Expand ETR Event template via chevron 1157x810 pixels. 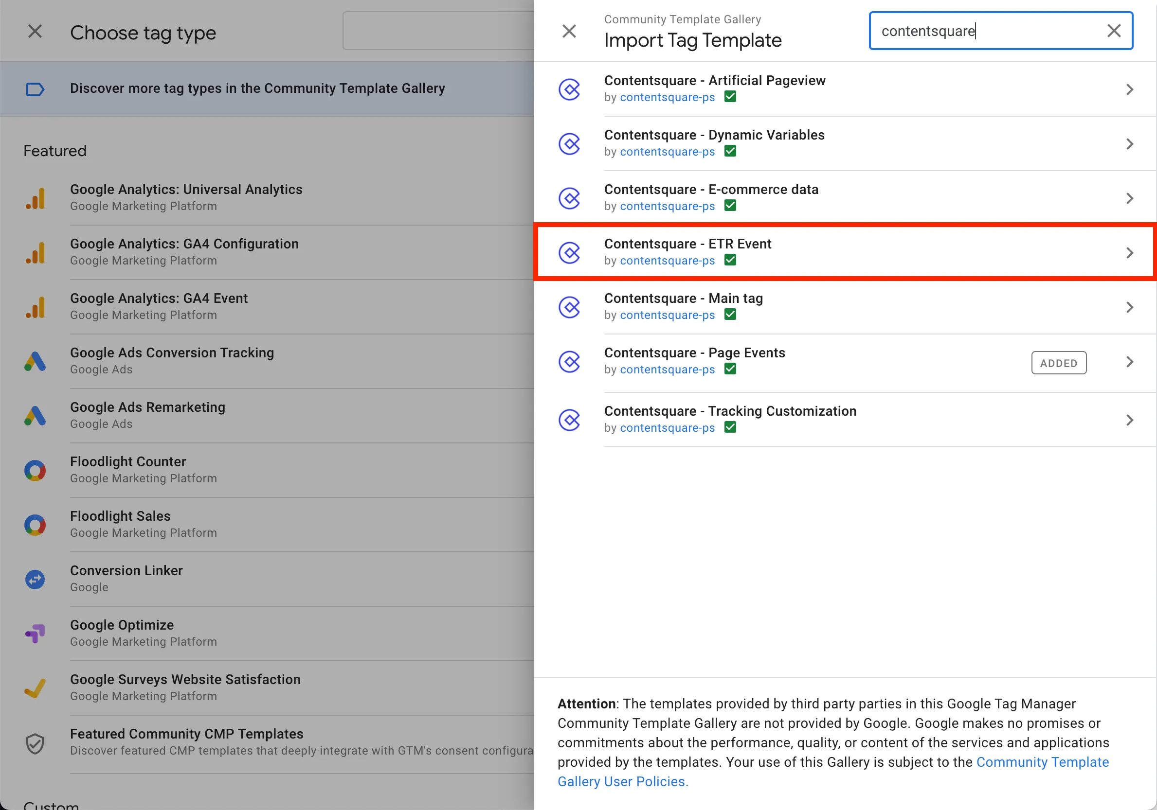(x=1129, y=253)
